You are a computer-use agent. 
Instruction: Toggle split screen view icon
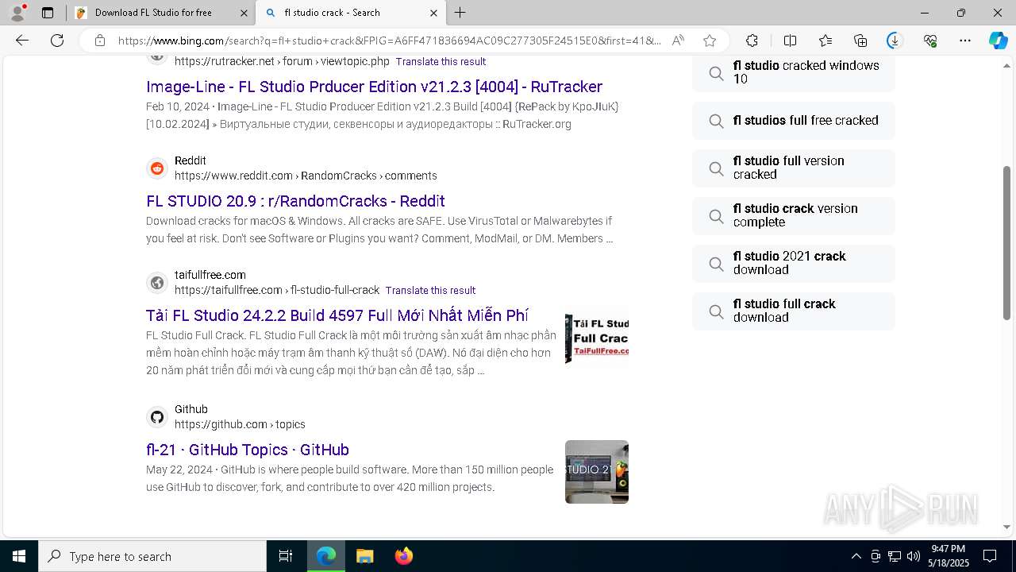(x=790, y=41)
